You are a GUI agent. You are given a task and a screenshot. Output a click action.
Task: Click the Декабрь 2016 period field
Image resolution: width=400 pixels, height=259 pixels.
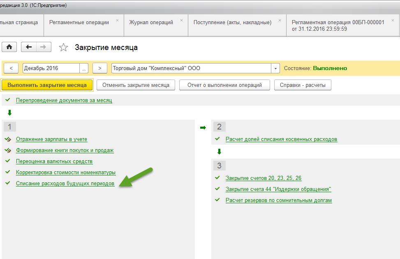51,68
